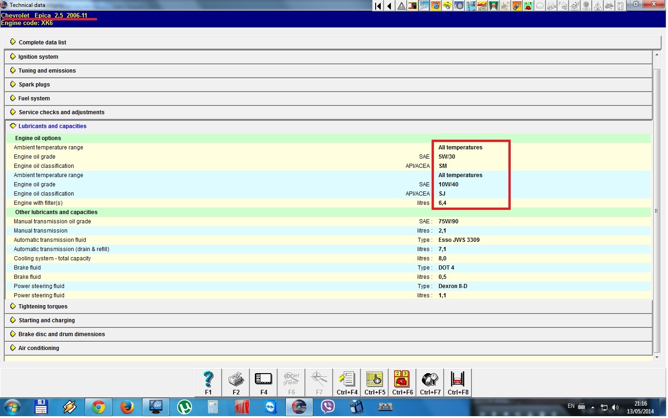Click the 6,4 litres engine capacity value
The width and height of the screenshot is (668, 418).
[442, 203]
